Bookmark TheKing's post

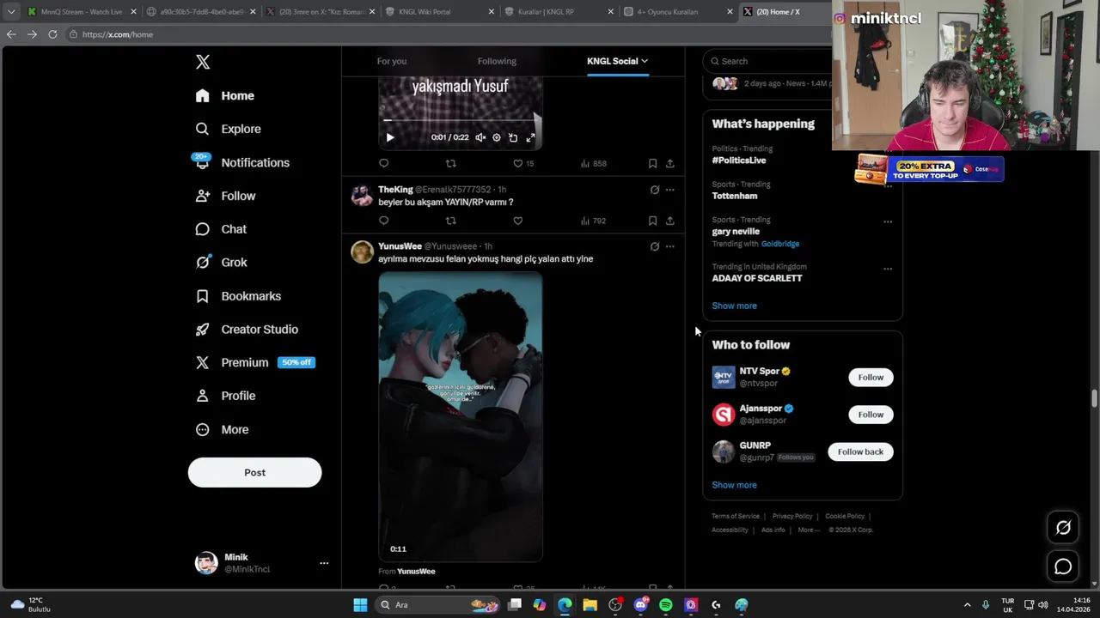click(x=652, y=221)
